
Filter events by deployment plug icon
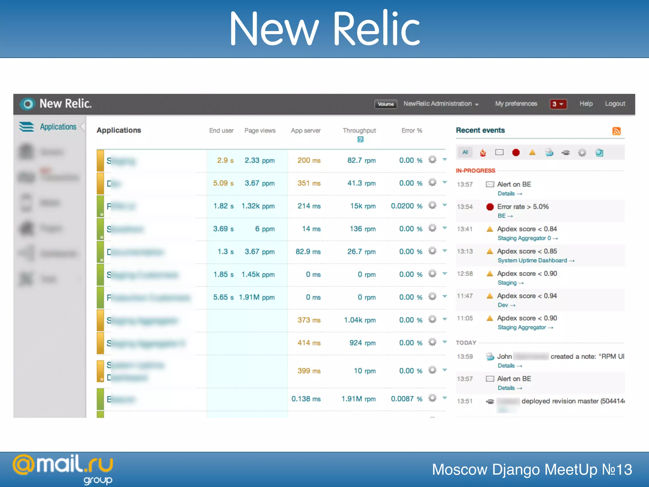(566, 153)
